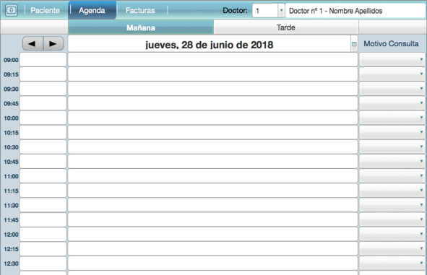427x275 pixels.
Task: Click the doctor name field
Action: pyautogui.click(x=355, y=11)
